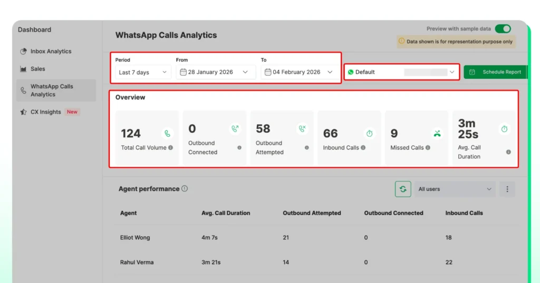Screen dimensions: 540x283
Task: Click the timer icon on Avg. Call Duration card
Action: (x=504, y=129)
